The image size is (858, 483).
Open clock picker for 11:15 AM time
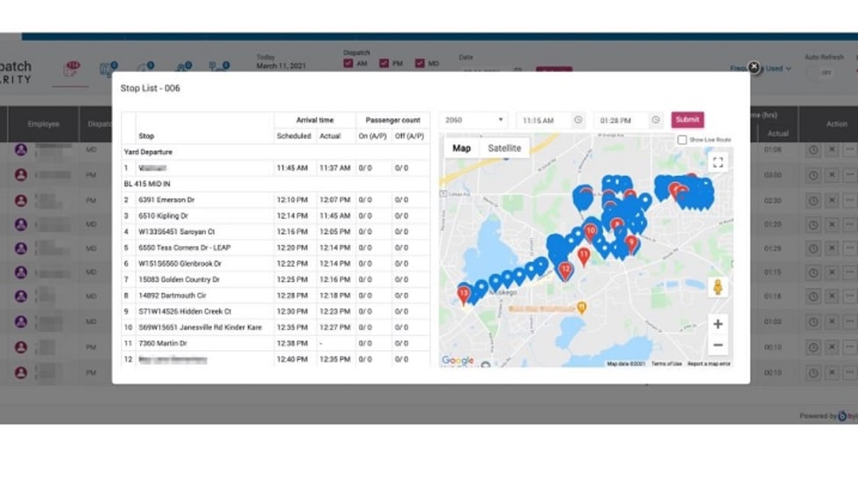click(578, 120)
